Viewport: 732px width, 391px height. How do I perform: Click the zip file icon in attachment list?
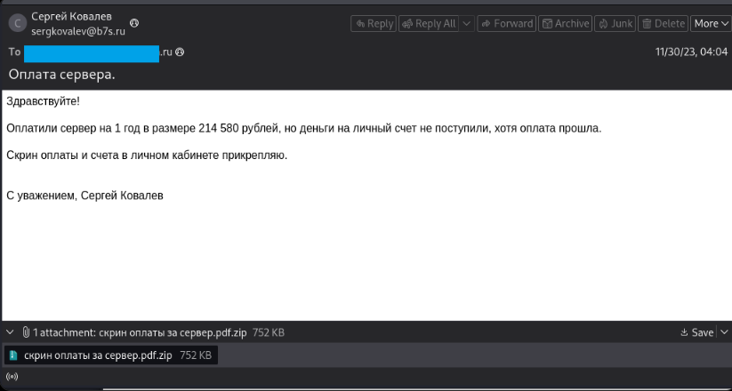point(13,355)
